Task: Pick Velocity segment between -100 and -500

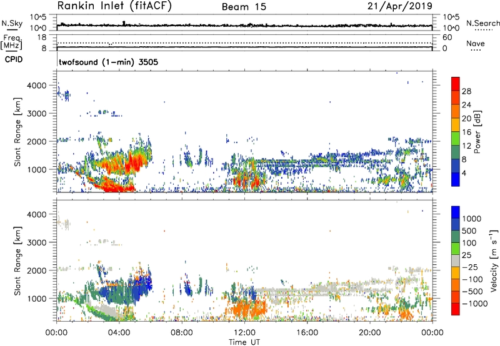Action: tap(456, 285)
